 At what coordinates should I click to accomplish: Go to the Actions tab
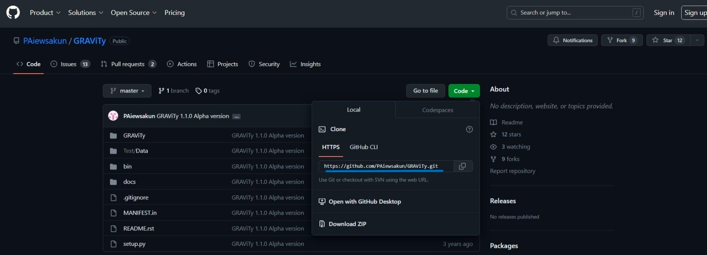click(182, 64)
